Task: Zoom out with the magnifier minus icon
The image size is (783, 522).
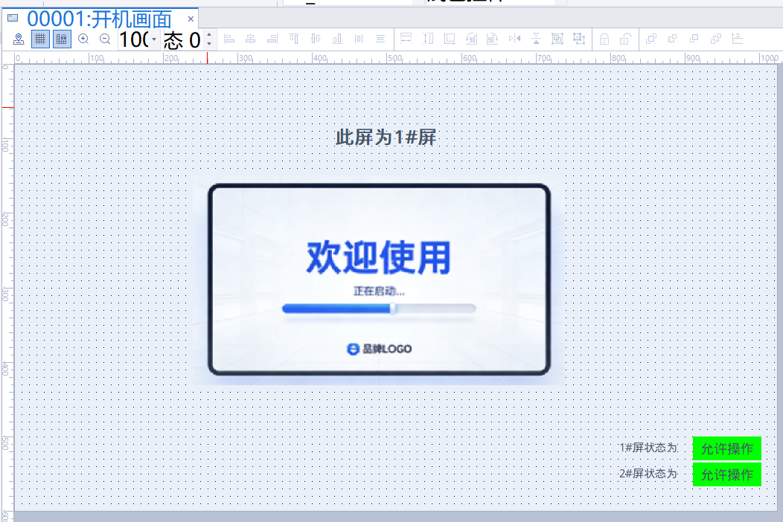Action: [x=105, y=39]
